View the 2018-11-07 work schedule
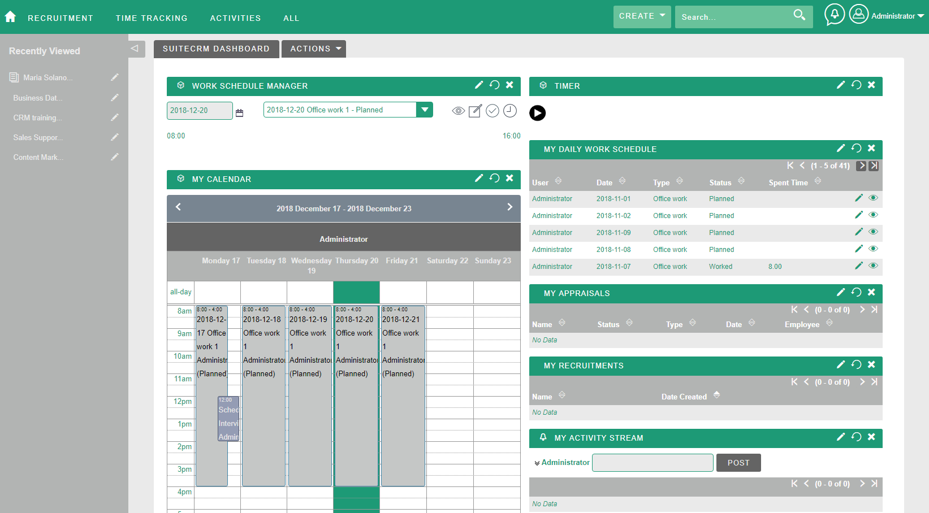929x513 pixels. point(874,266)
